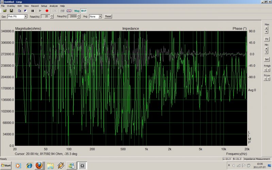This screenshot has width=272, height=170.
Task: Click the Max up arrow
Action: (x=267, y=29)
